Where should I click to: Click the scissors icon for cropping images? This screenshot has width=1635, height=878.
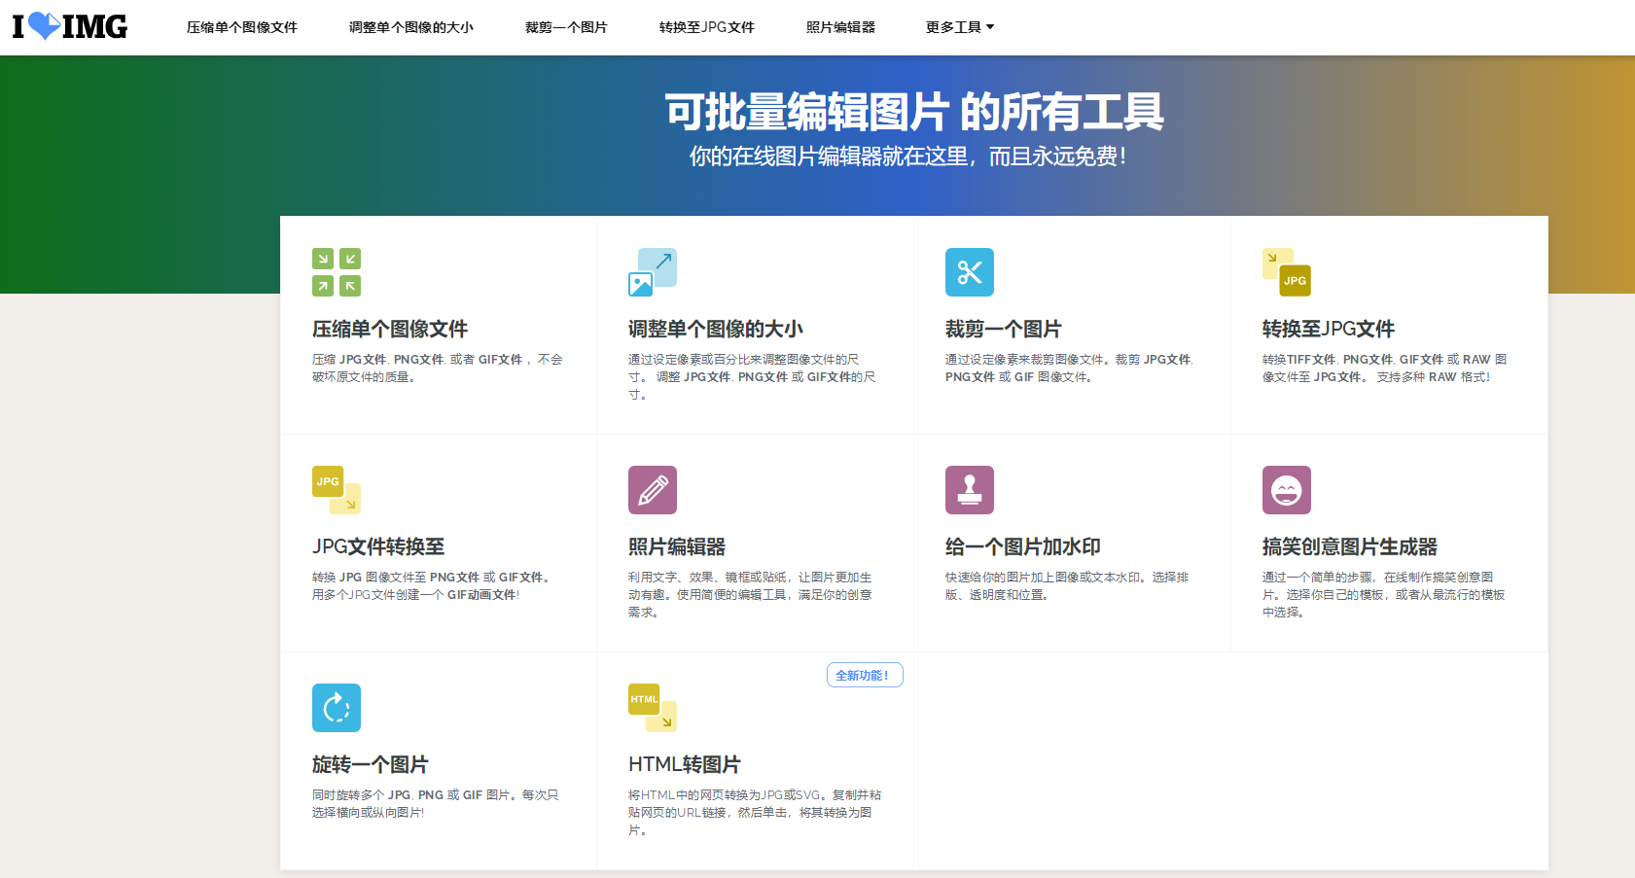970,272
